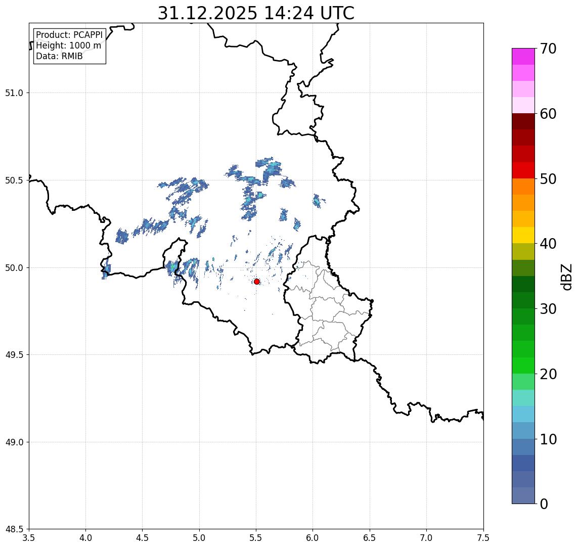
Task: Click longitude axis label 5.5
Action: tap(256, 538)
